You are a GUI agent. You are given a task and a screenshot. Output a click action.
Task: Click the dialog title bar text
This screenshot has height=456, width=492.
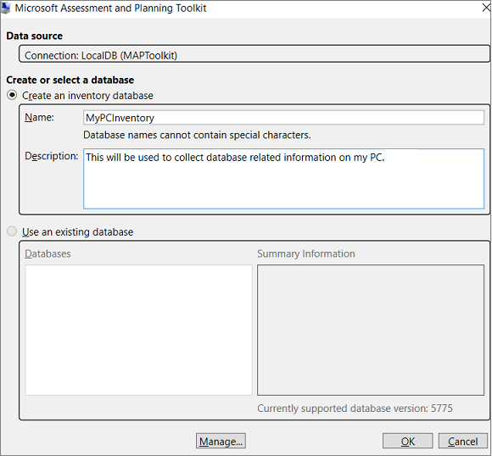[110, 8]
